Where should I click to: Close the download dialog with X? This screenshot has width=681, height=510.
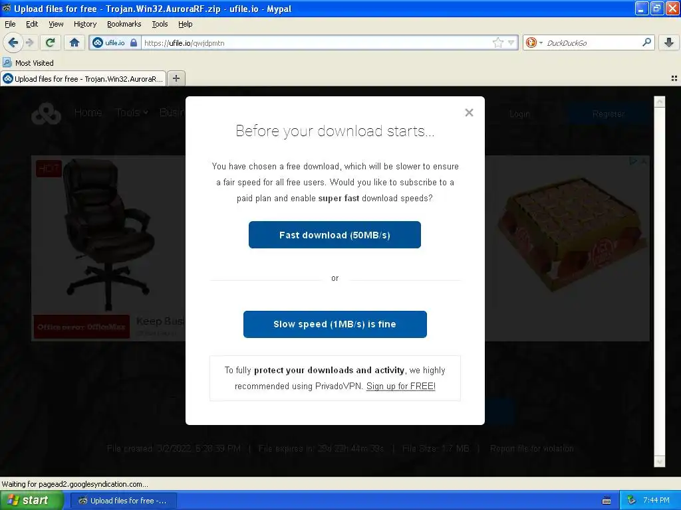[x=469, y=113]
